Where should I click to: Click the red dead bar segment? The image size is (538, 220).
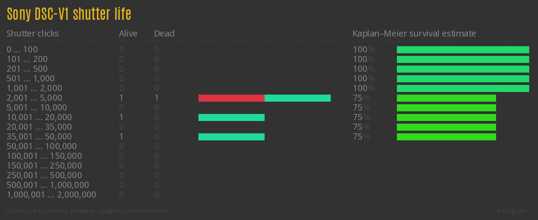click(x=231, y=98)
